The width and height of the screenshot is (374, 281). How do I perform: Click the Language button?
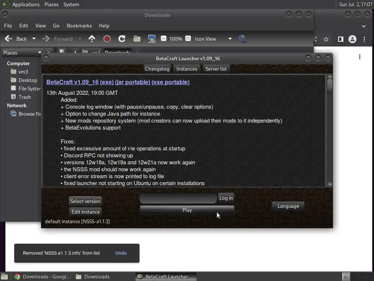point(288,206)
